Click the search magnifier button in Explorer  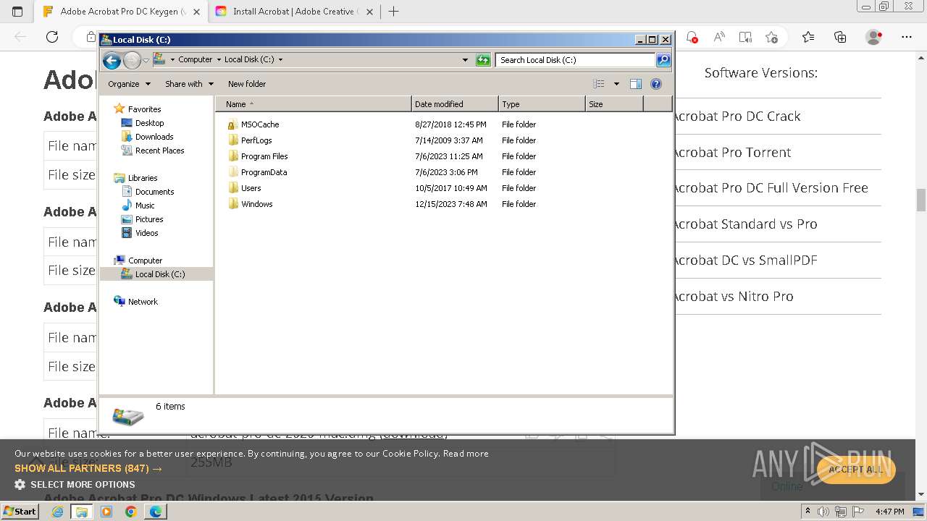pos(663,60)
